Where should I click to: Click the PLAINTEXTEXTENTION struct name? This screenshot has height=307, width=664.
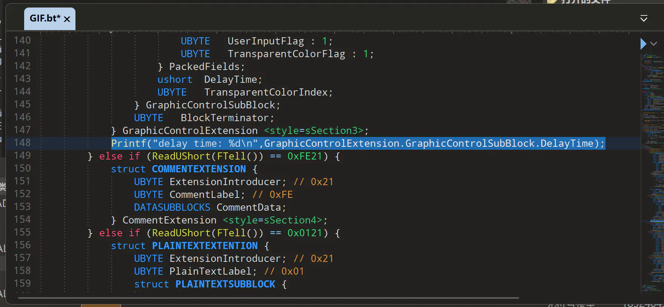[204, 246]
